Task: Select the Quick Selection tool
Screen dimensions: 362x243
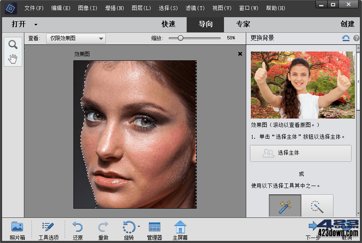Action: coord(318,206)
